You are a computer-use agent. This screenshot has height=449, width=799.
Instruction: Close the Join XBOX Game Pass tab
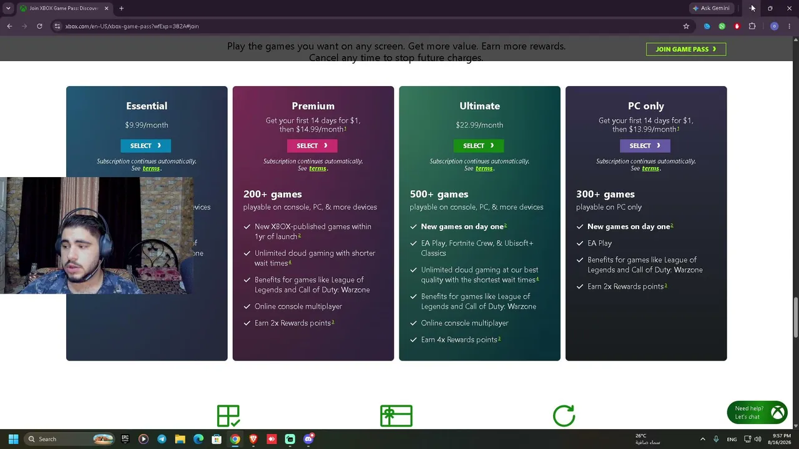[x=106, y=8]
